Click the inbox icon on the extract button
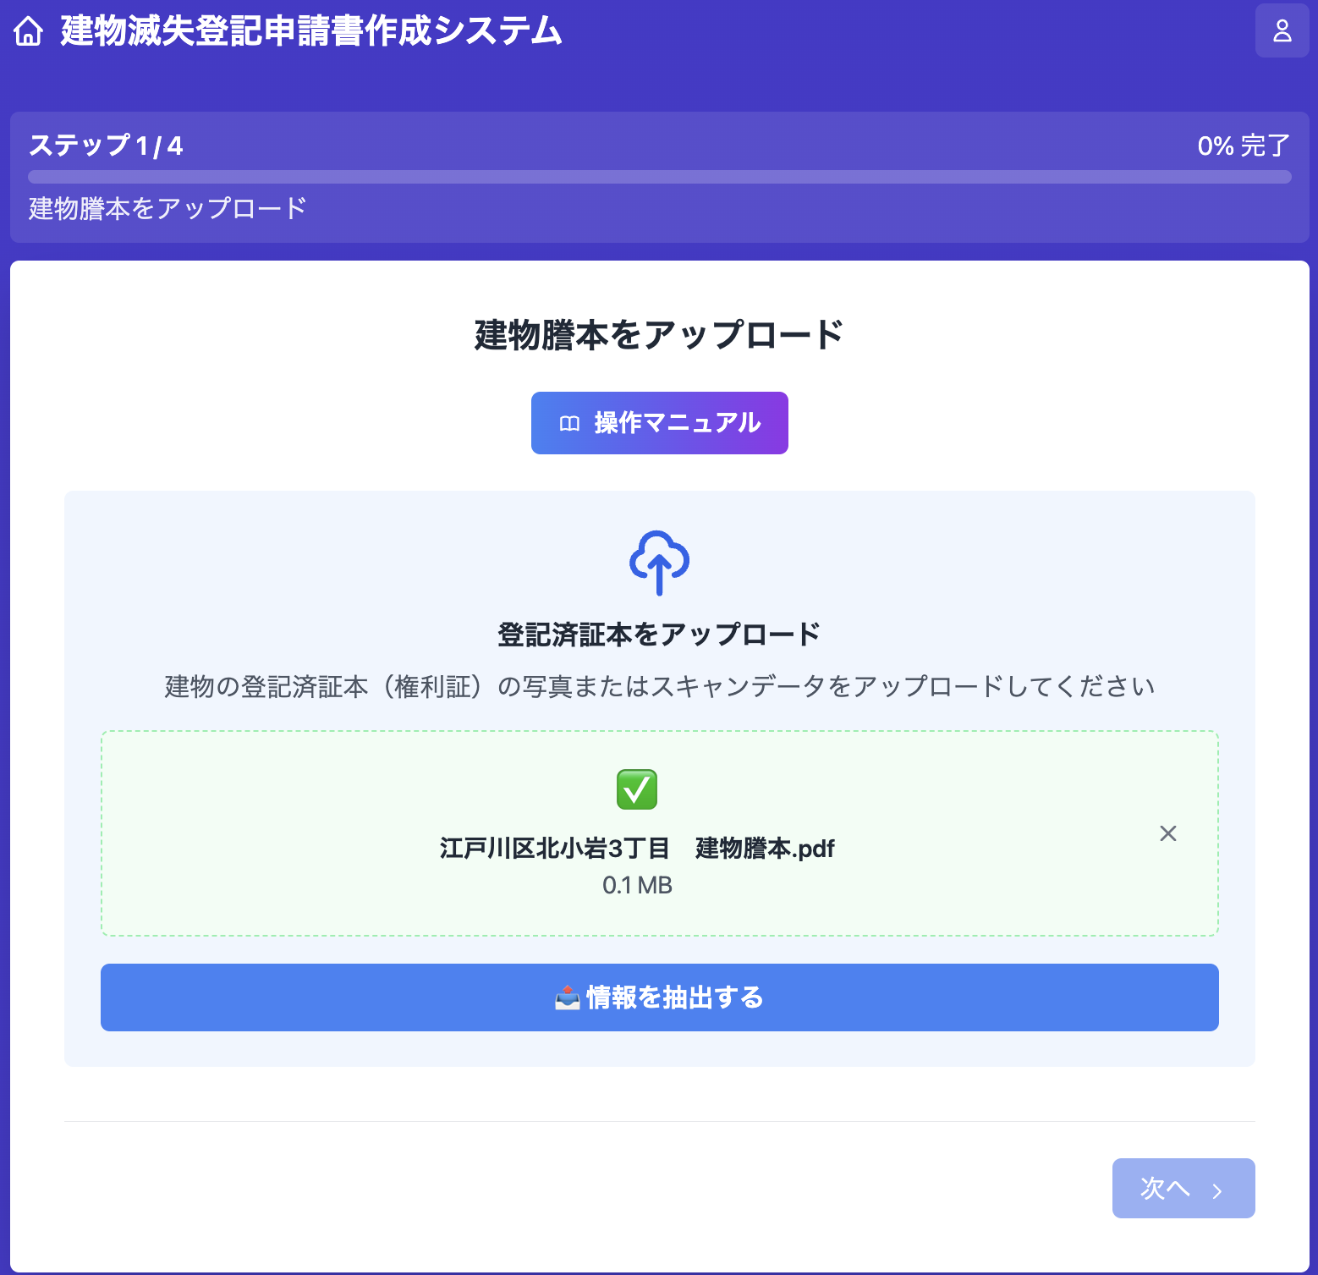Image resolution: width=1318 pixels, height=1275 pixels. tap(568, 997)
